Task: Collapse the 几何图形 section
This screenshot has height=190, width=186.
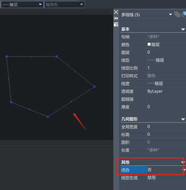Action: (x=183, y=120)
